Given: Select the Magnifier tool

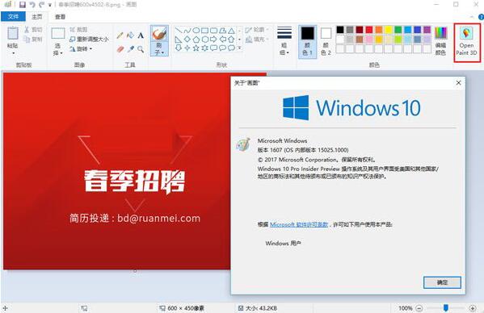Looking at the screenshot, I should (x=141, y=49).
